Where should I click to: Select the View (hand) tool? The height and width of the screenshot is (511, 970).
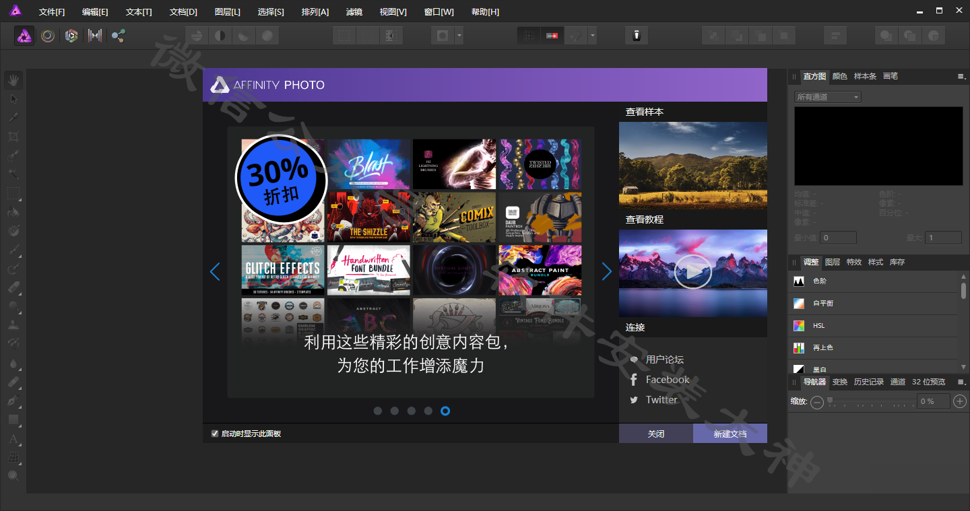pyautogui.click(x=13, y=81)
